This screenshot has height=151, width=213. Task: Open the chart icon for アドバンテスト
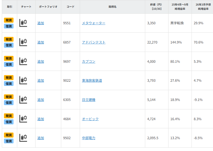coord(23,42)
